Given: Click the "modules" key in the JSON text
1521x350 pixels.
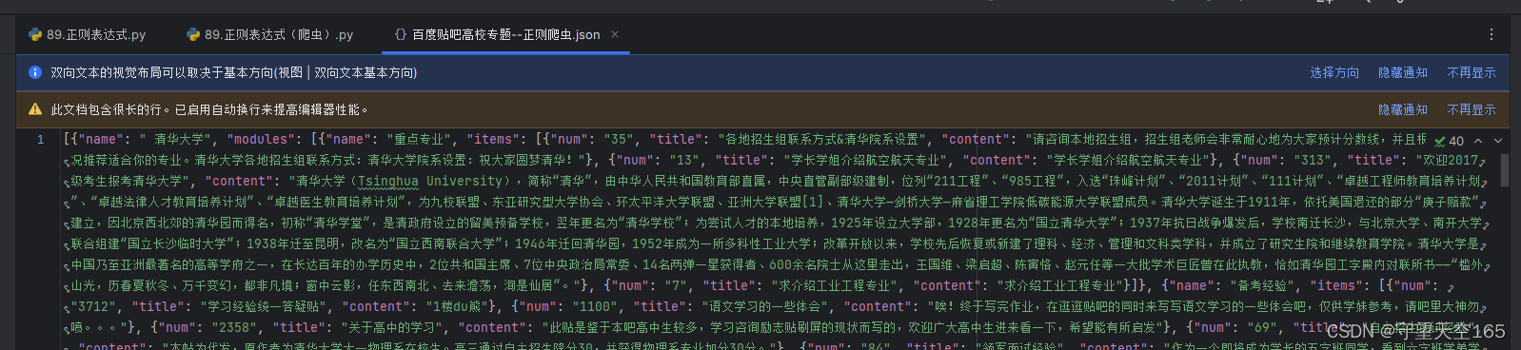Looking at the screenshot, I should pos(261,139).
